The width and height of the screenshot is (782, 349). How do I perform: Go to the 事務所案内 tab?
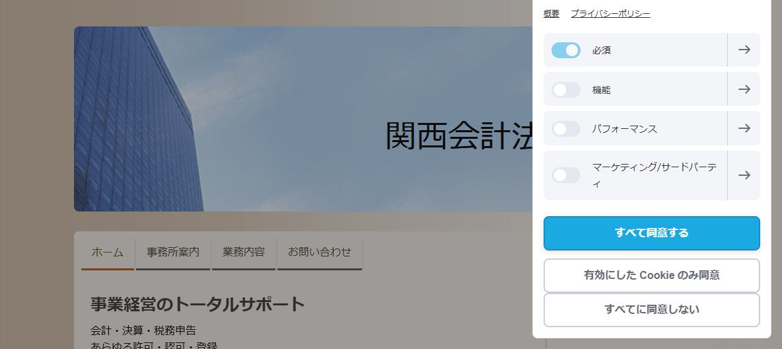click(173, 253)
